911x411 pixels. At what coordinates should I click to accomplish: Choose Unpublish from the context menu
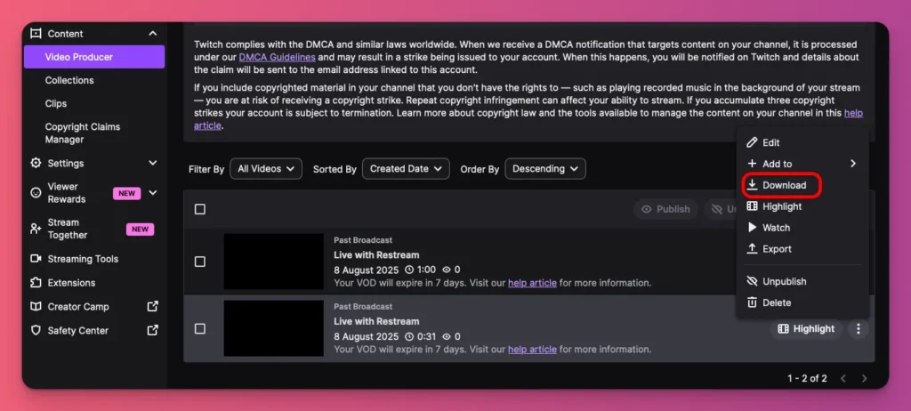(802, 281)
